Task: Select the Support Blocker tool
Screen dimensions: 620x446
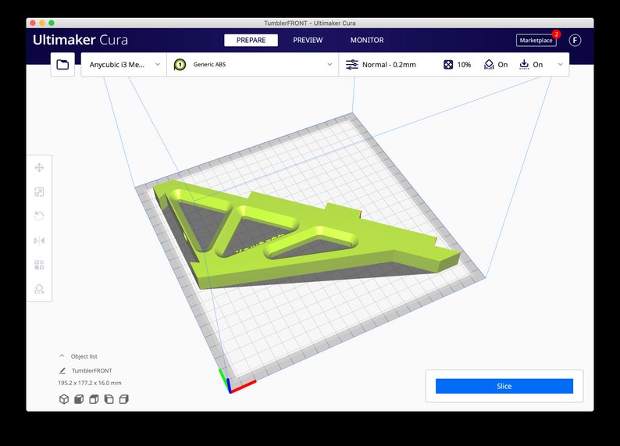Action: (x=39, y=289)
